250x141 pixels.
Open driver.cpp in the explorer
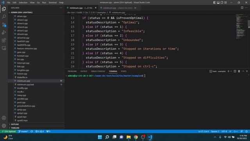(22, 16)
